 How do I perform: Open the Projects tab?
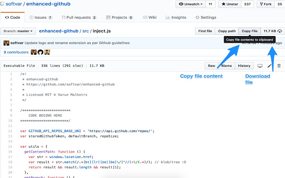[119, 17]
